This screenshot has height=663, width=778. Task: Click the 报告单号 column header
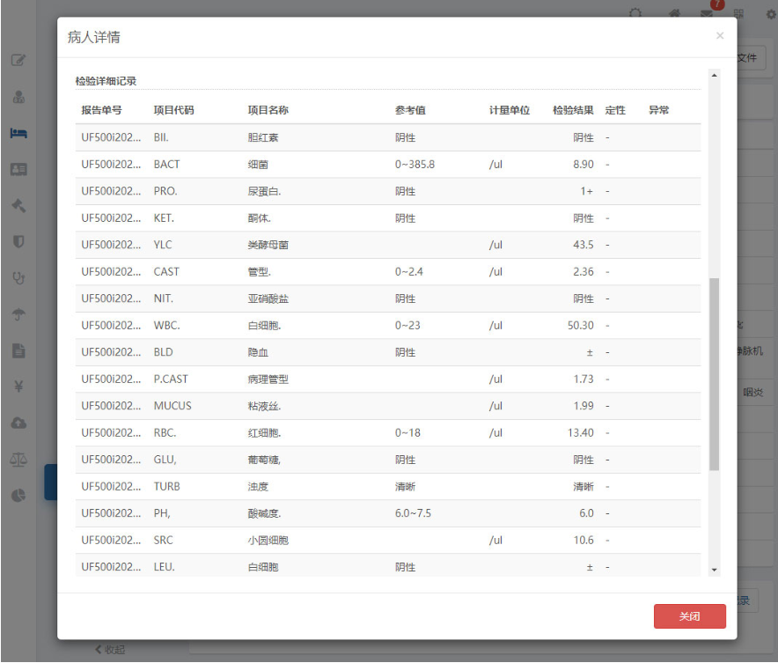click(101, 110)
